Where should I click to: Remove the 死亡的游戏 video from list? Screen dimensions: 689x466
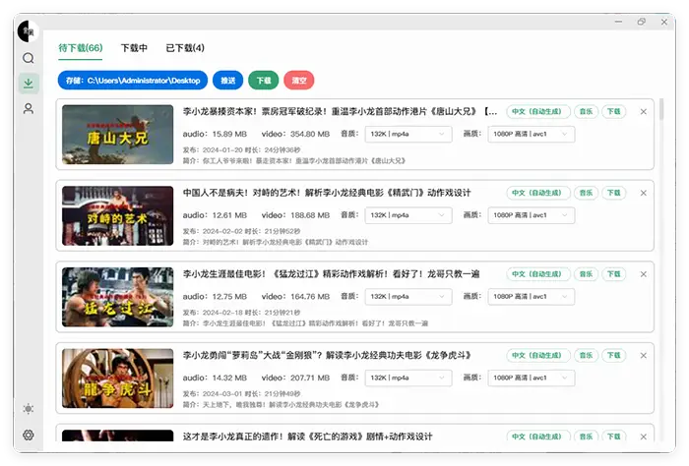point(644,437)
